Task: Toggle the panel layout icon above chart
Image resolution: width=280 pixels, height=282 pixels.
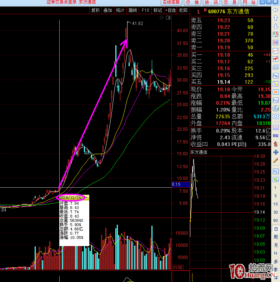Action: [x=168, y=17]
